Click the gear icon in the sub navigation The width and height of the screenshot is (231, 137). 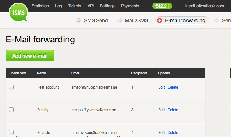tap(217, 20)
